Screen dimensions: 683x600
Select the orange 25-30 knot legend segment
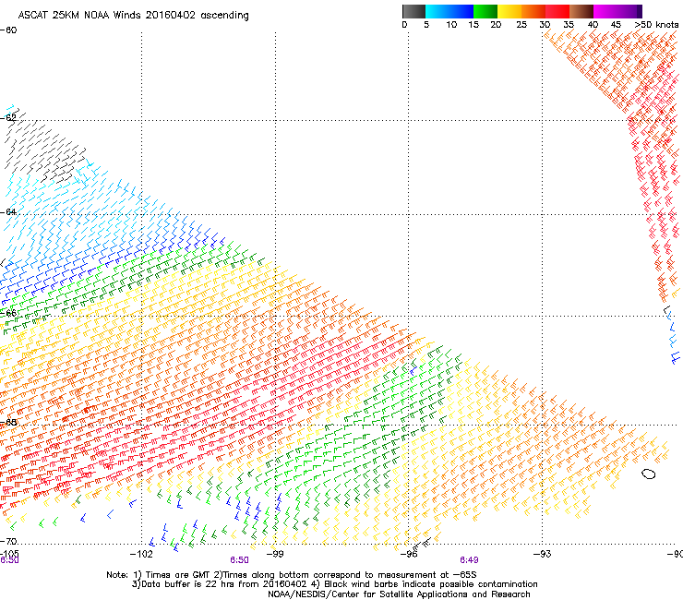[533, 11]
